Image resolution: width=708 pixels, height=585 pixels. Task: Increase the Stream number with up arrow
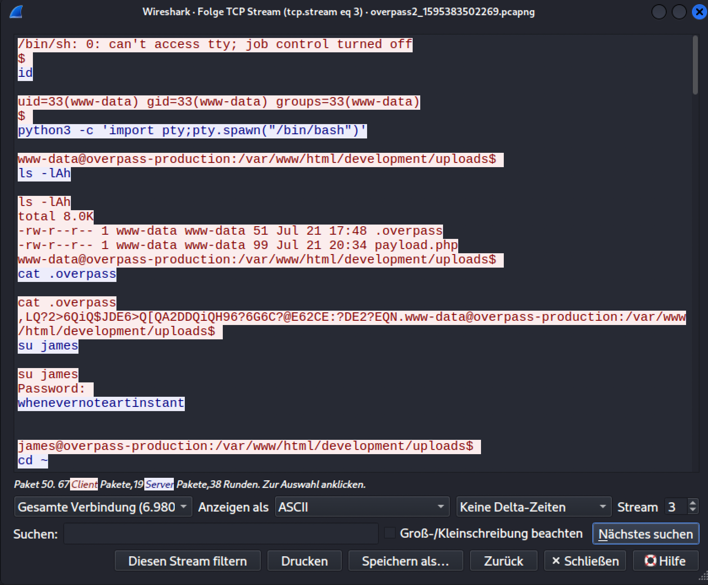692,503
